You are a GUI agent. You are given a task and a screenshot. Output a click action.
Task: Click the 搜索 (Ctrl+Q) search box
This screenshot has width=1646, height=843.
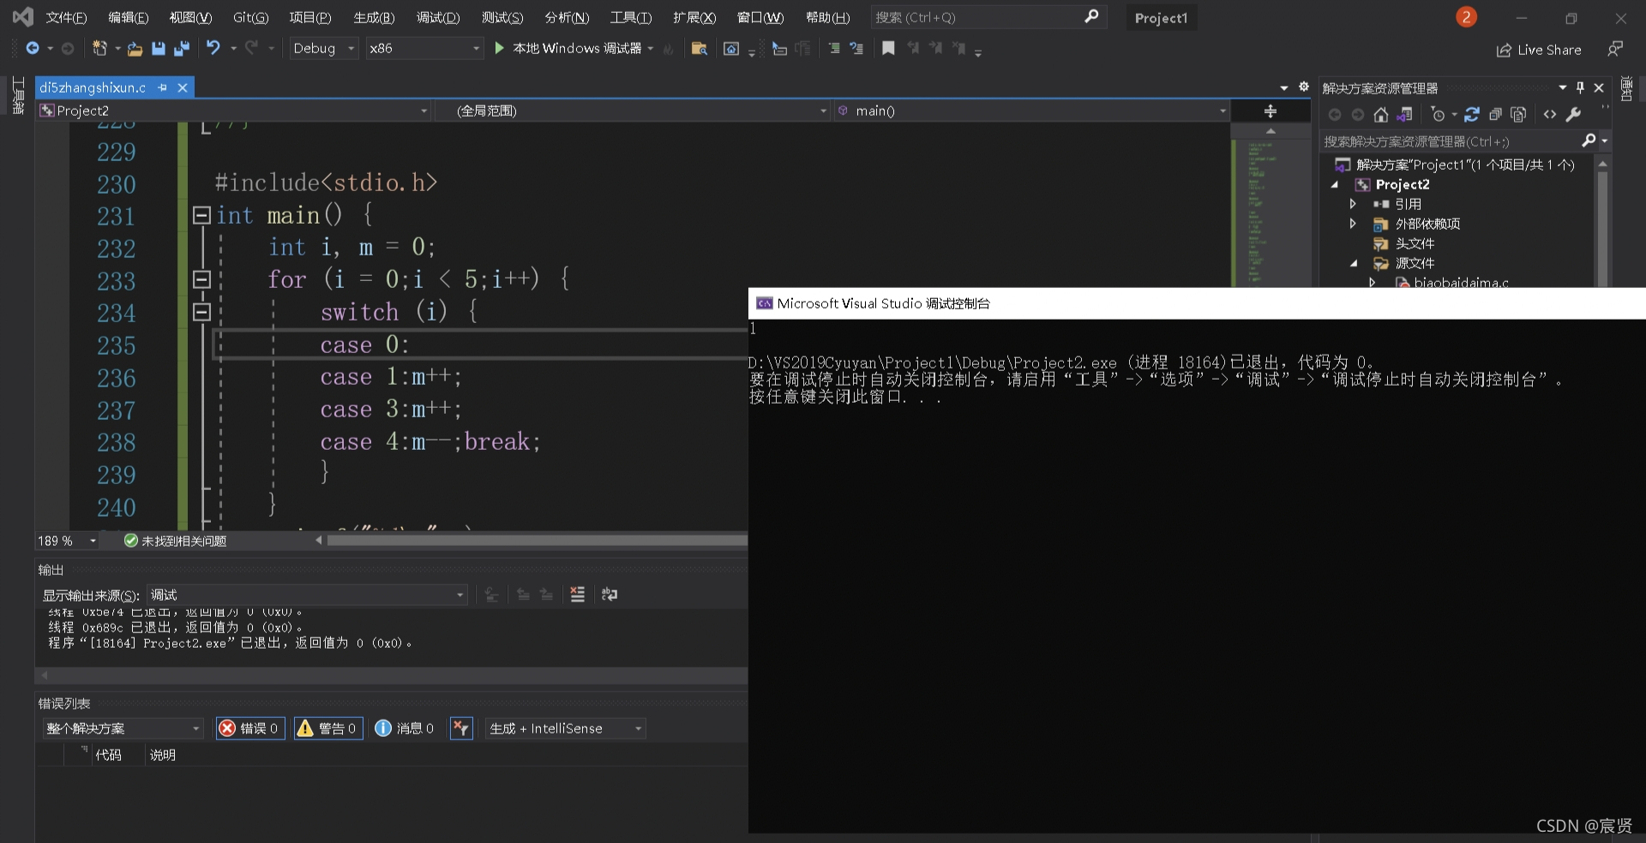tap(988, 17)
